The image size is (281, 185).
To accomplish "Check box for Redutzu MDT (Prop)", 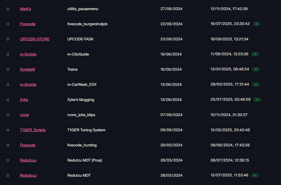I will [x=8, y=160].
